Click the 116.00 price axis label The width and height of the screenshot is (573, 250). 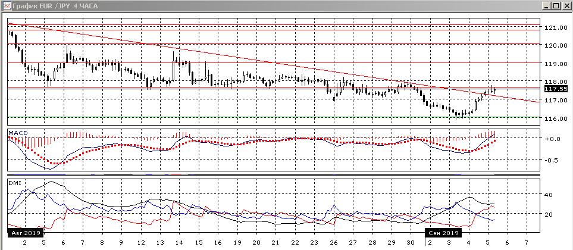(x=555, y=119)
